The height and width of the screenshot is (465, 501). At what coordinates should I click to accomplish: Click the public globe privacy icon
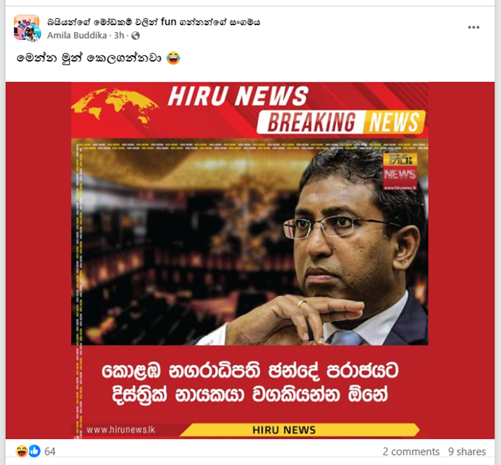[x=136, y=35]
